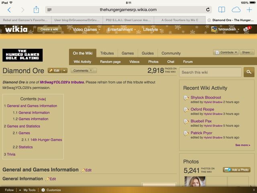Open MrSwagYOLO29's tributes link
The width and height of the screenshot is (257, 193).
[x=62, y=82]
